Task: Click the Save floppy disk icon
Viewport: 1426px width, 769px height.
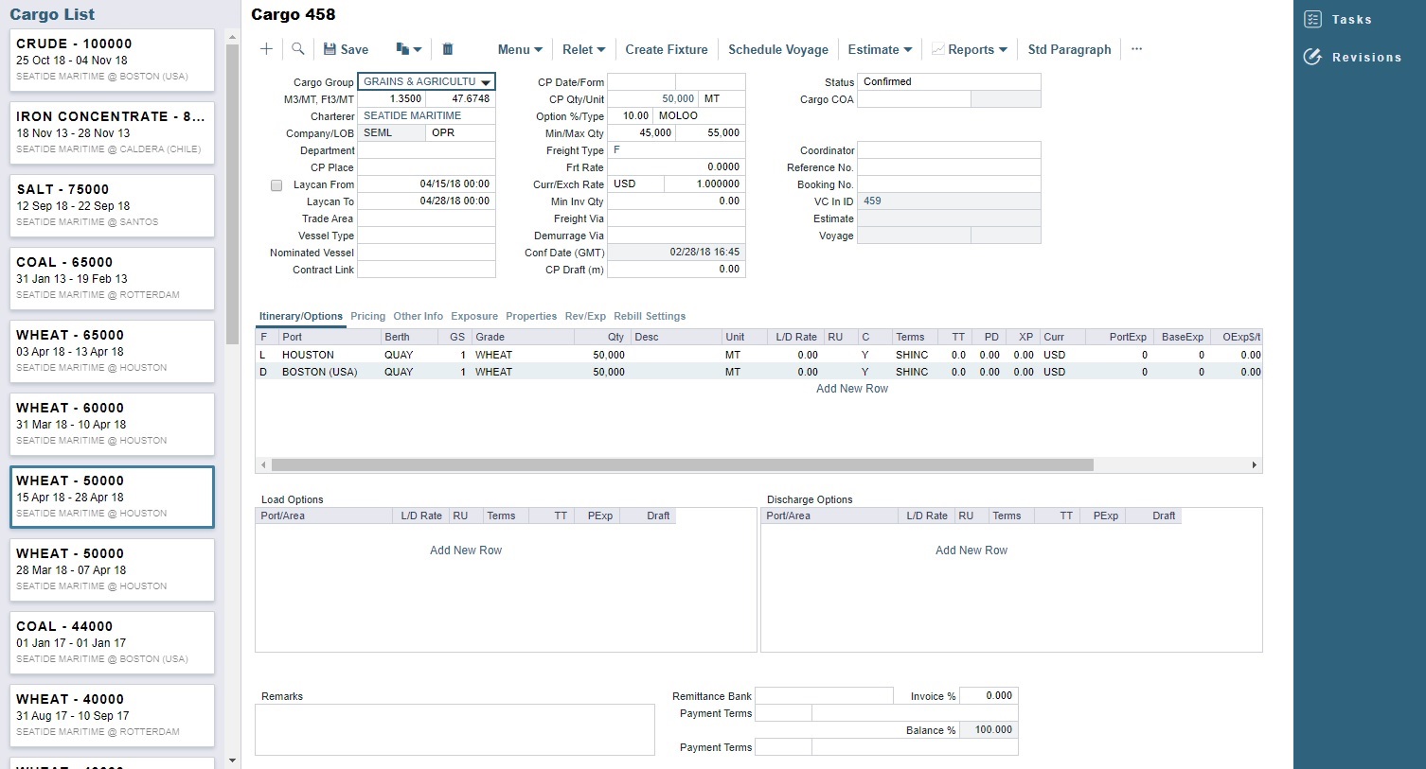Action: pos(330,49)
